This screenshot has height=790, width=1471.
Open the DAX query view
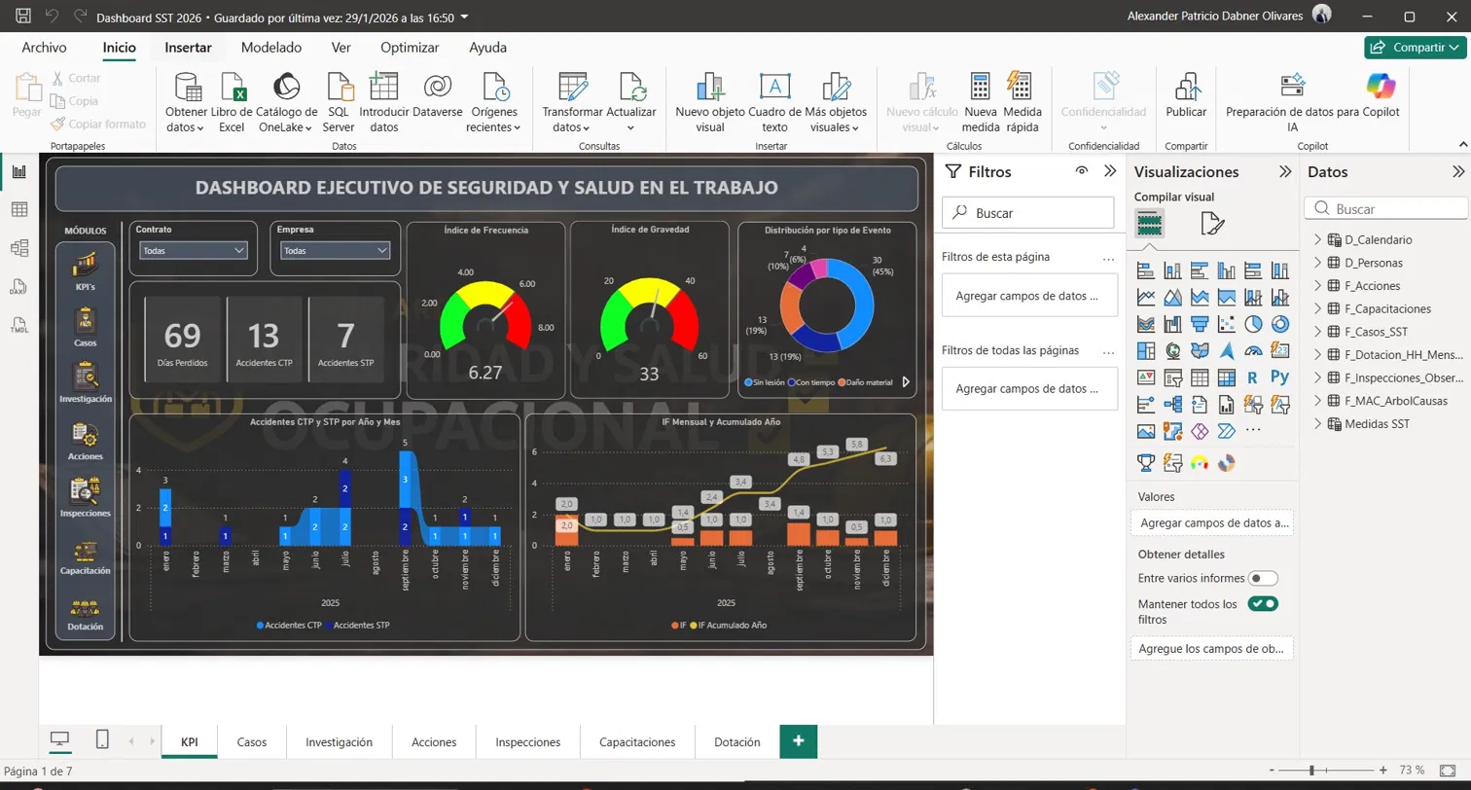pos(18,286)
